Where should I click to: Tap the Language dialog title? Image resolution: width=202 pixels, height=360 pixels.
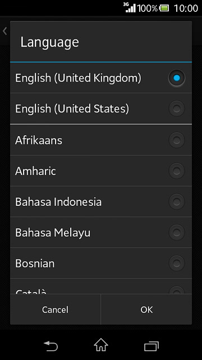pyautogui.click(x=50, y=42)
